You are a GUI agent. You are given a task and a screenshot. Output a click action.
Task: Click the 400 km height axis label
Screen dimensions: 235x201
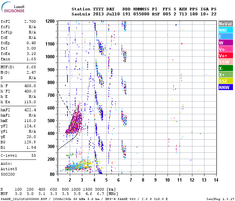click(51, 133)
